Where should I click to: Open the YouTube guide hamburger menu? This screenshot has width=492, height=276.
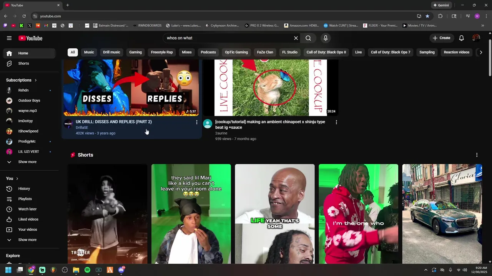click(9, 38)
